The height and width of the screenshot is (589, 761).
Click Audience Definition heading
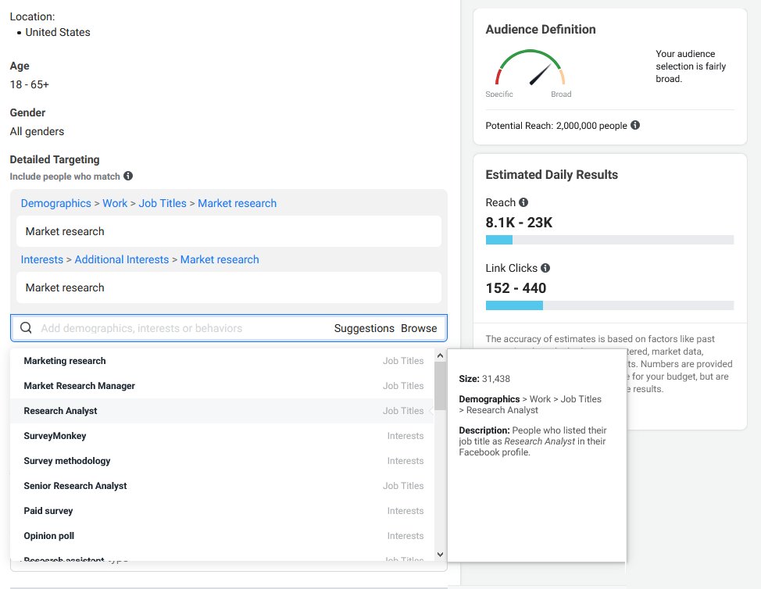tap(541, 30)
